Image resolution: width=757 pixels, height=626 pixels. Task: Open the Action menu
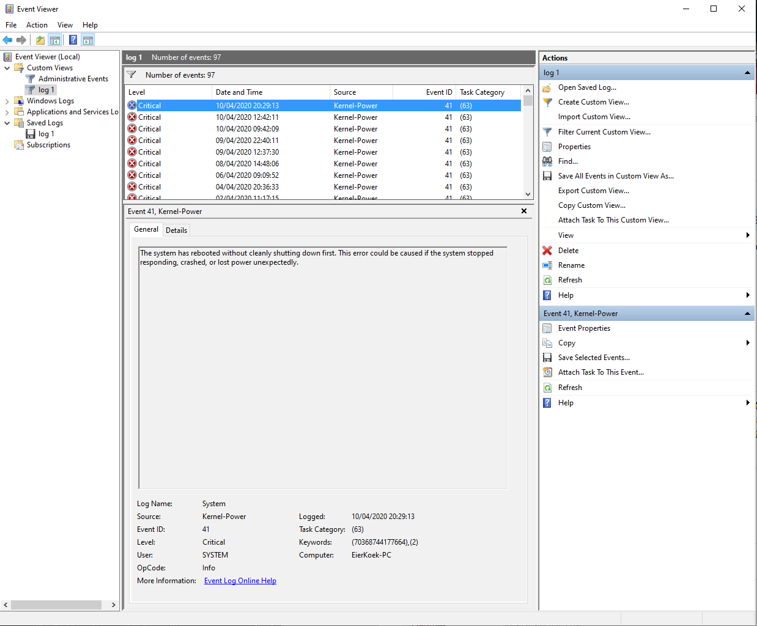(x=37, y=25)
